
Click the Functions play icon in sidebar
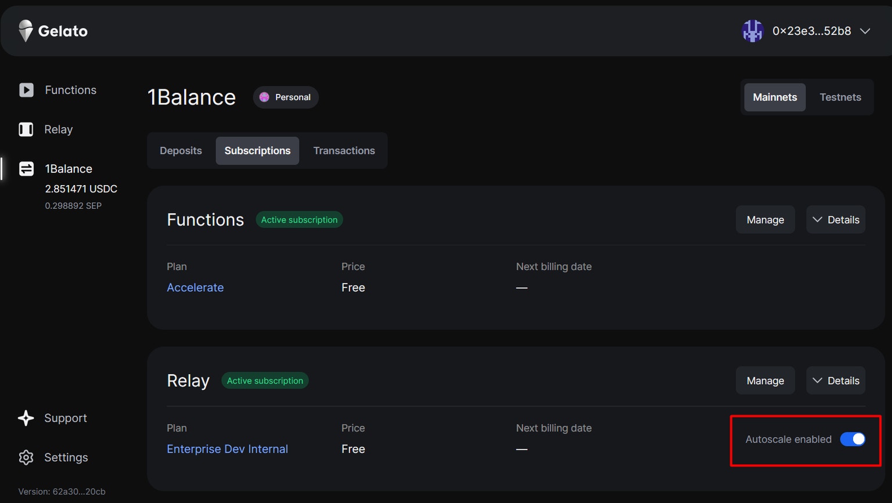(26, 90)
